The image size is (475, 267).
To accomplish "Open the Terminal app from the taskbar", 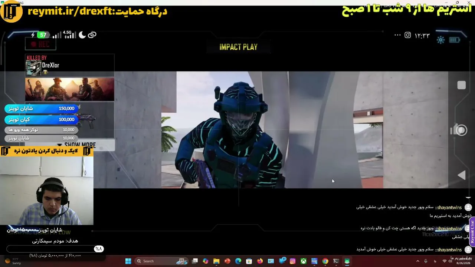I will click(336, 261).
